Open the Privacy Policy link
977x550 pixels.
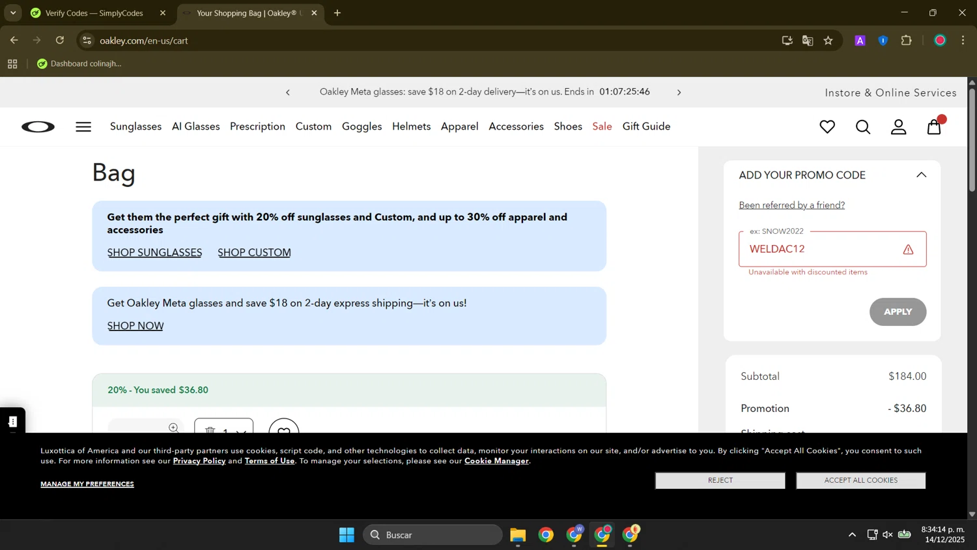(199, 461)
